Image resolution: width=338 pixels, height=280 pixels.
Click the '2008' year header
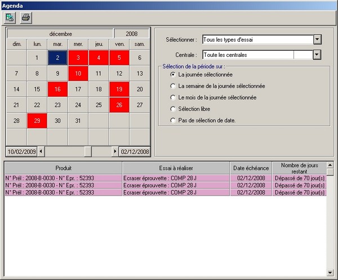tap(131, 34)
